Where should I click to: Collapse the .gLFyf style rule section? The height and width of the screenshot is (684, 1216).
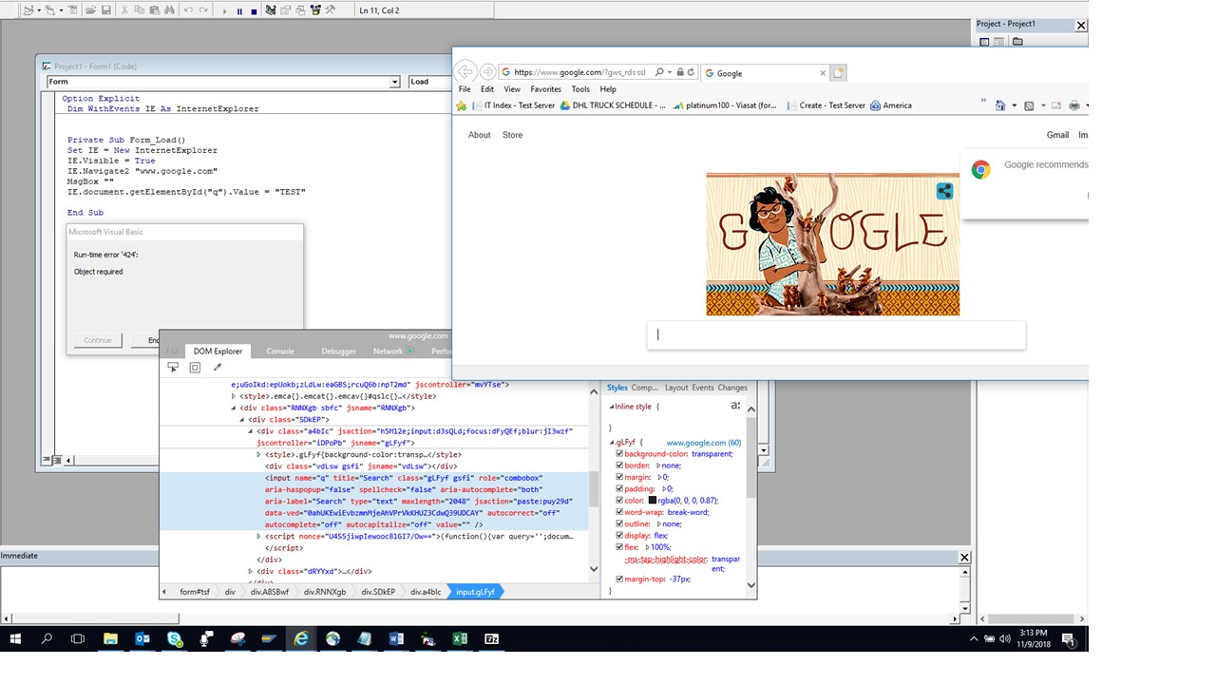(x=612, y=443)
